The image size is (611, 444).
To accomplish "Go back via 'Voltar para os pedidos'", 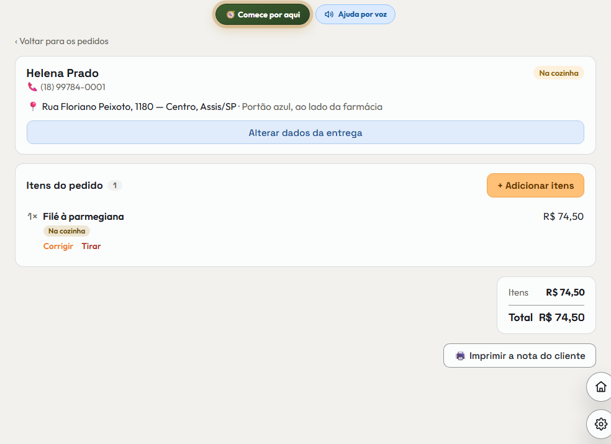I will click(61, 41).
